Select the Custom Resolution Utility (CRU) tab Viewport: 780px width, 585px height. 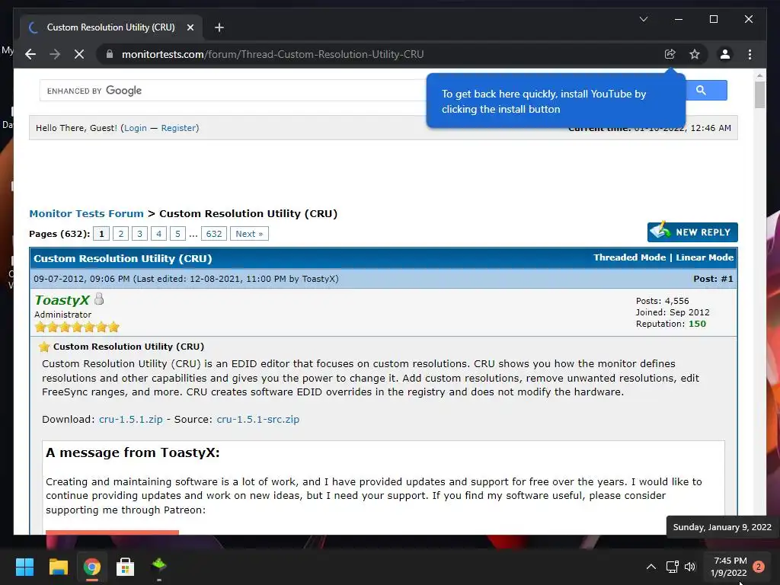pyautogui.click(x=110, y=27)
